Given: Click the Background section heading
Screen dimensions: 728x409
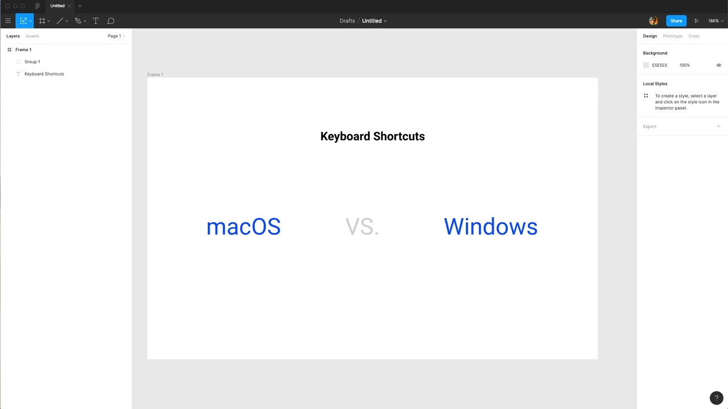Looking at the screenshot, I should click(x=655, y=53).
